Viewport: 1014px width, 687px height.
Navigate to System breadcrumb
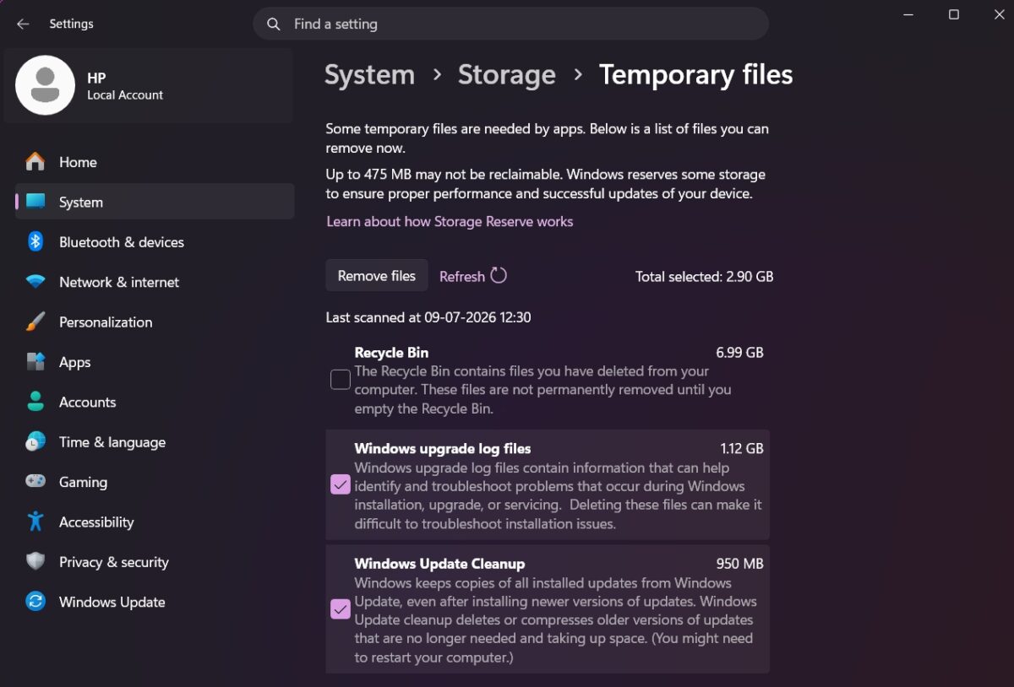coord(369,74)
